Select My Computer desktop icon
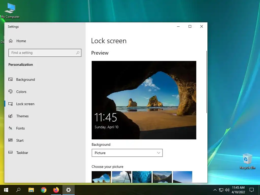The image size is (260, 195). 10,10
